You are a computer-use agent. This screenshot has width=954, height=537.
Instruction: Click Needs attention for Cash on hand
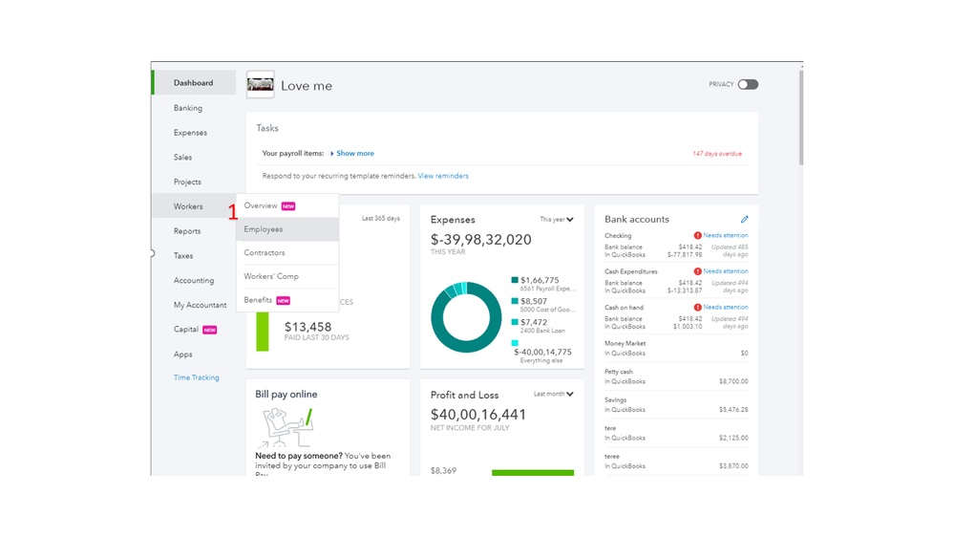click(x=725, y=308)
